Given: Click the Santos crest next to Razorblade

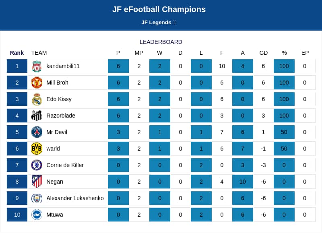Looking at the screenshot, I should click(37, 116).
